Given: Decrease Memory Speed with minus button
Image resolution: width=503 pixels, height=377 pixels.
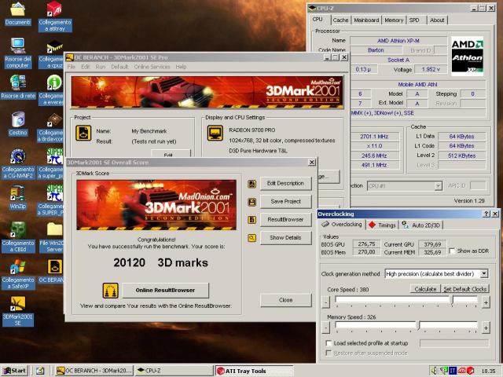Looking at the screenshot, I should pos(325,328).
